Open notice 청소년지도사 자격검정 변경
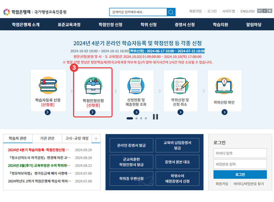Viewport: 274px width, 202px height. 40,158
